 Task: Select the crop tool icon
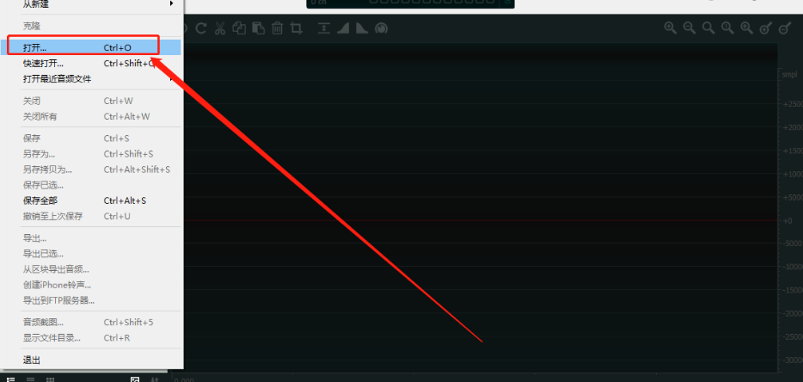pyautogui.click(x=296, y=28)
